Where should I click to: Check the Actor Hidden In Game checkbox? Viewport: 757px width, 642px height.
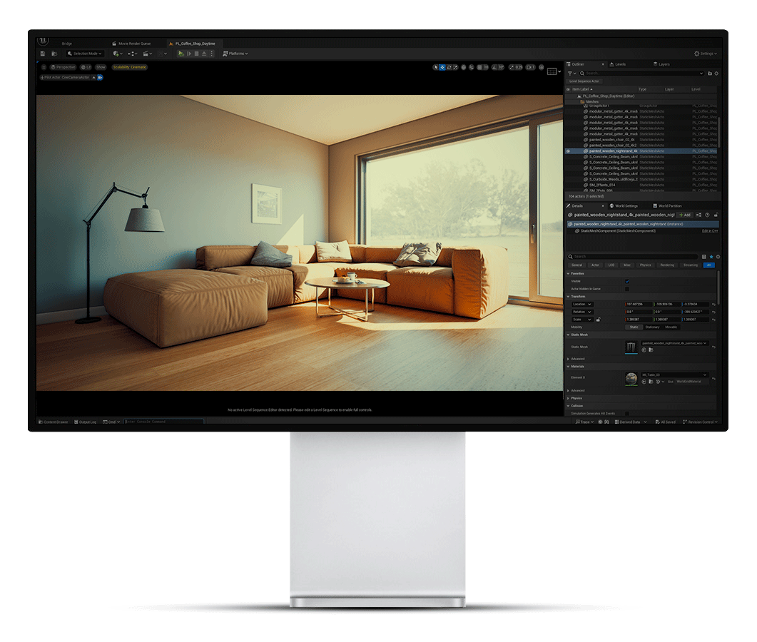click(627, 289)
